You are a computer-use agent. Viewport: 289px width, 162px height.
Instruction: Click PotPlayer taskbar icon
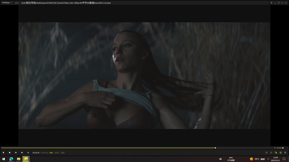tap(26, 159)
